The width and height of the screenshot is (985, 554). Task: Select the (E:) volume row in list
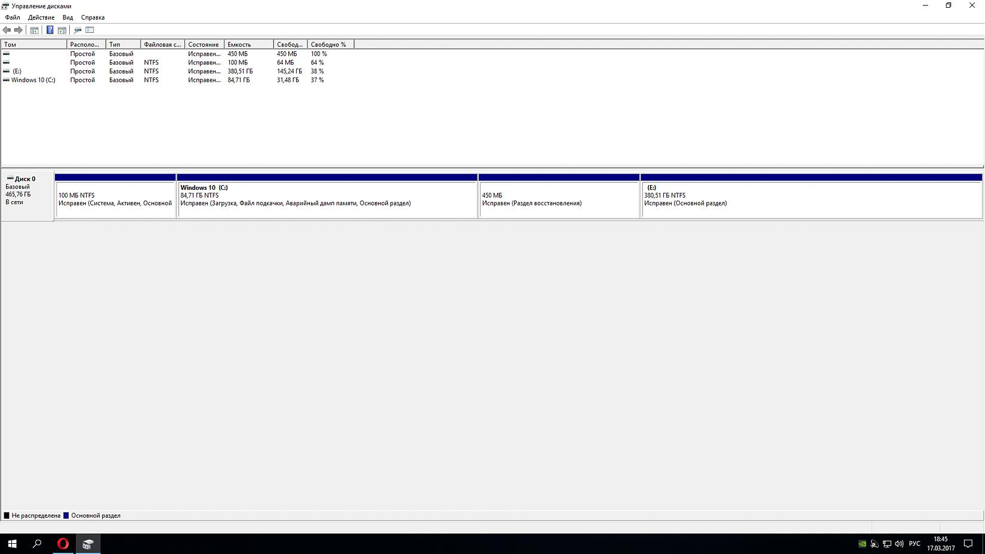pyautogui.click(x=178, y=71)
